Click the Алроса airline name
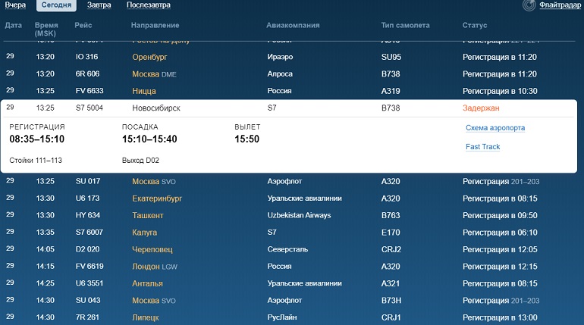This screenshot has height=325, width=584. tap(280, 74)
